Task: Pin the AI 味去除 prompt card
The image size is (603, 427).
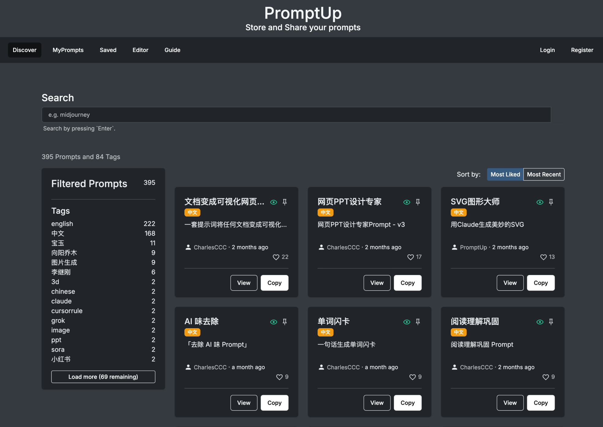Action: click(285, 322)
